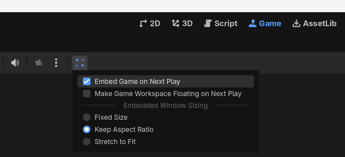
Task: Toggle the camera override icon
Action: 38,63
